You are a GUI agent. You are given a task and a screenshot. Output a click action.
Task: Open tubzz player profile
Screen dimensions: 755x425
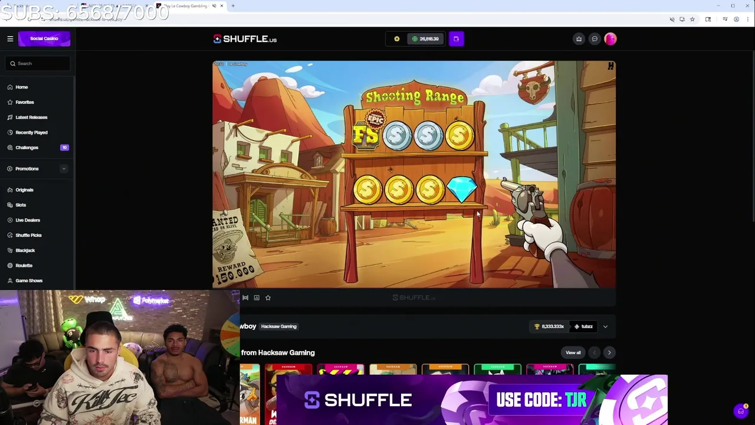pos(583,326)
